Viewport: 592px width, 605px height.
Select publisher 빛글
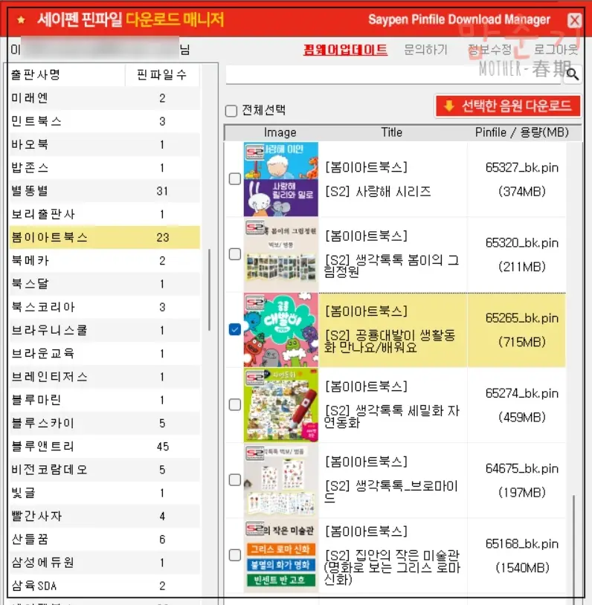click(x=104, y=493)
